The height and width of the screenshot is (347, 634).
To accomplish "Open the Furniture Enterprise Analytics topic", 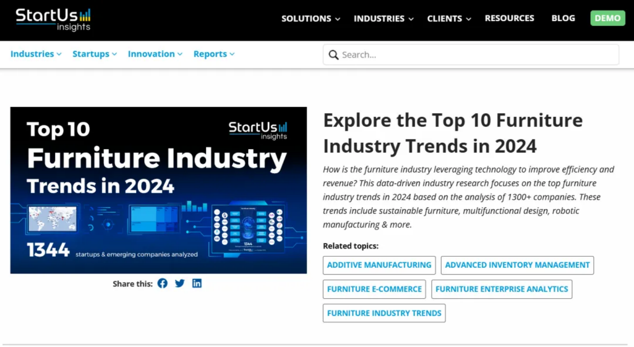I will 502,289.
